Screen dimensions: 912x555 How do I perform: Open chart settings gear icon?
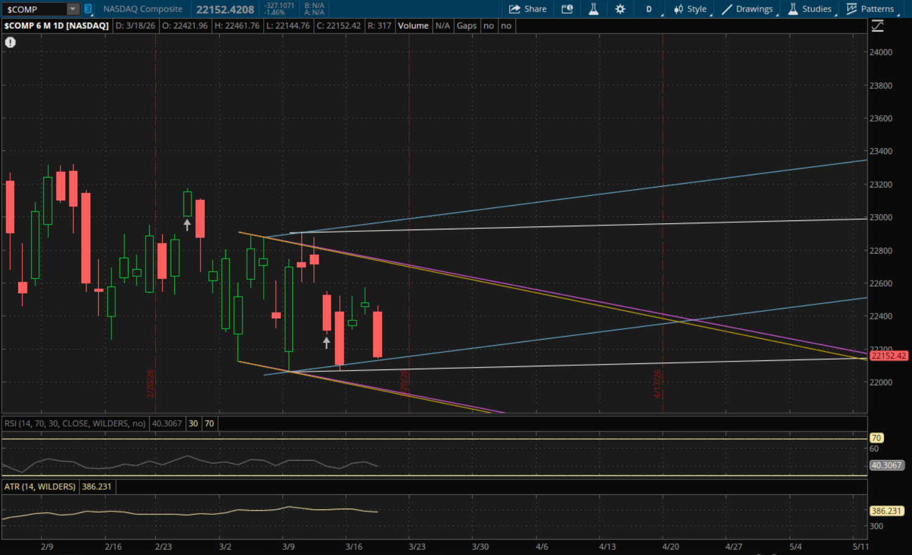[620, 9]
